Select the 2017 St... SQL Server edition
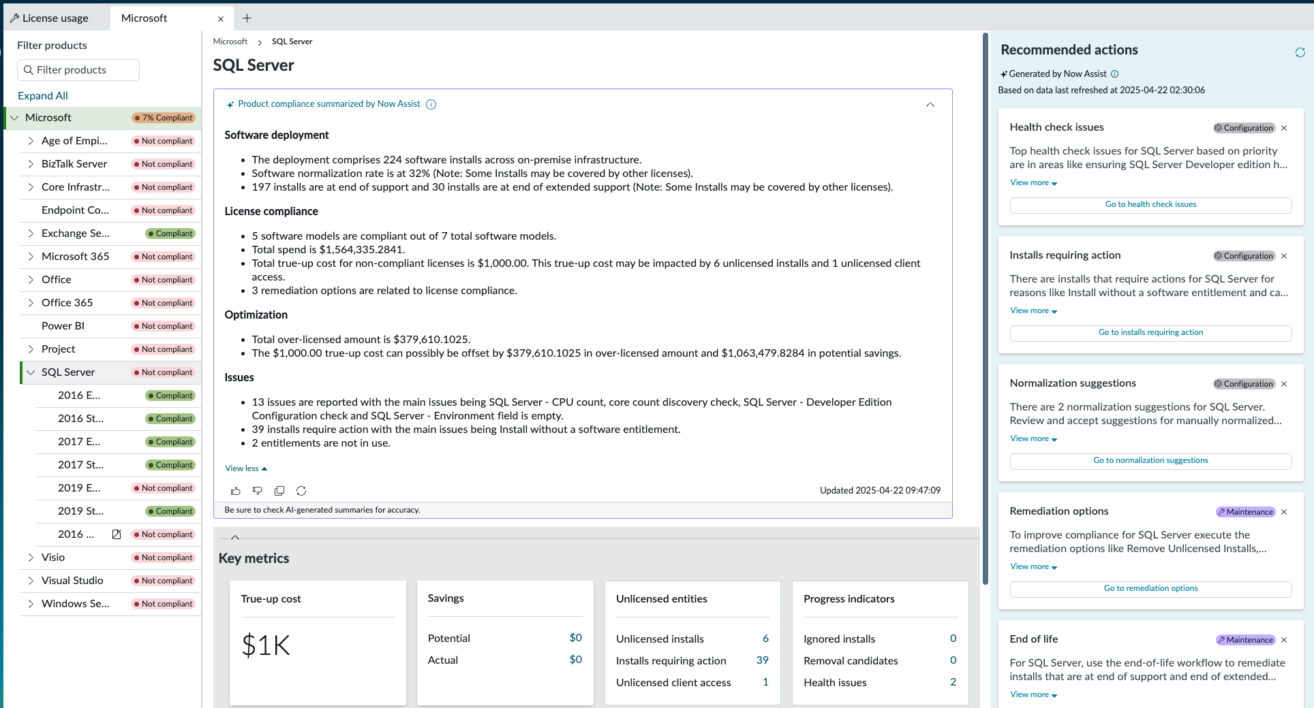Image resolution: width=1314 pixels, height=708 pixels. click(x=119, y=465)
